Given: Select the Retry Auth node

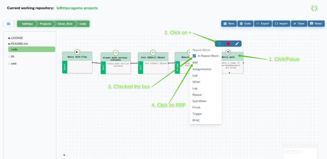Looking at the screenshot, I should (232, 63).
